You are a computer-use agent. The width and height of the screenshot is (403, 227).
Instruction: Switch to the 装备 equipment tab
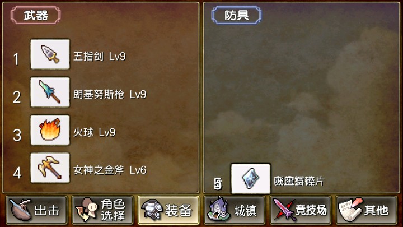point(168,210)
